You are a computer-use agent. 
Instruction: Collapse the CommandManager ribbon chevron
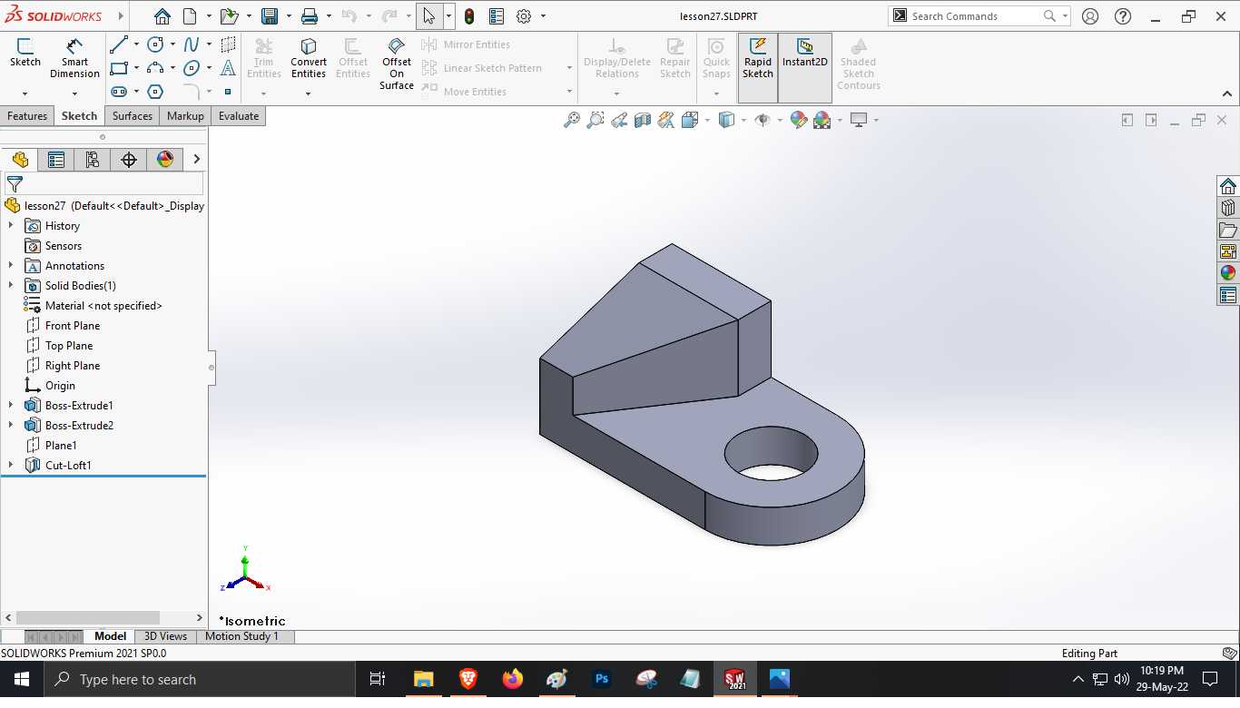tap(1227, 93)
